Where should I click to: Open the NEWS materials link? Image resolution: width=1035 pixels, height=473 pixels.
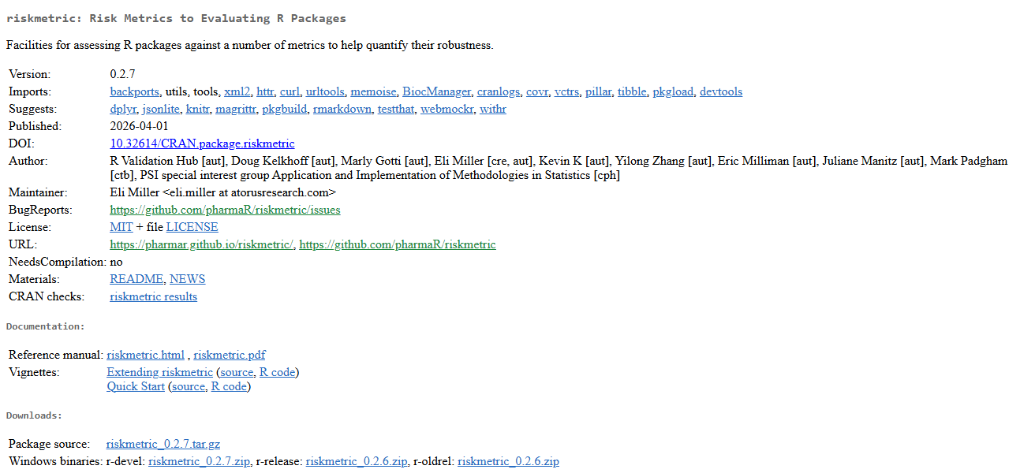[187, 279]
